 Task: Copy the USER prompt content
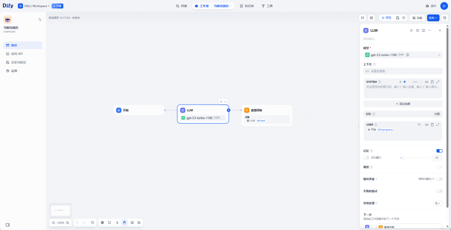[432, 125]
